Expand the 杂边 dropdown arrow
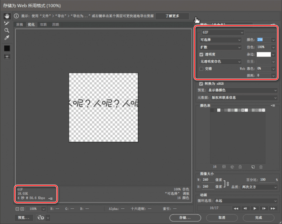 pos(273,54)
